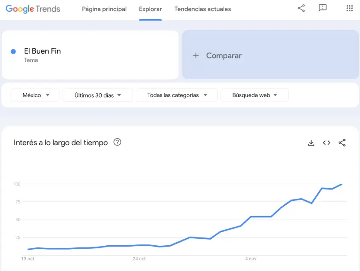
Task: Open the Google apps grid
Action: point(350,8)
